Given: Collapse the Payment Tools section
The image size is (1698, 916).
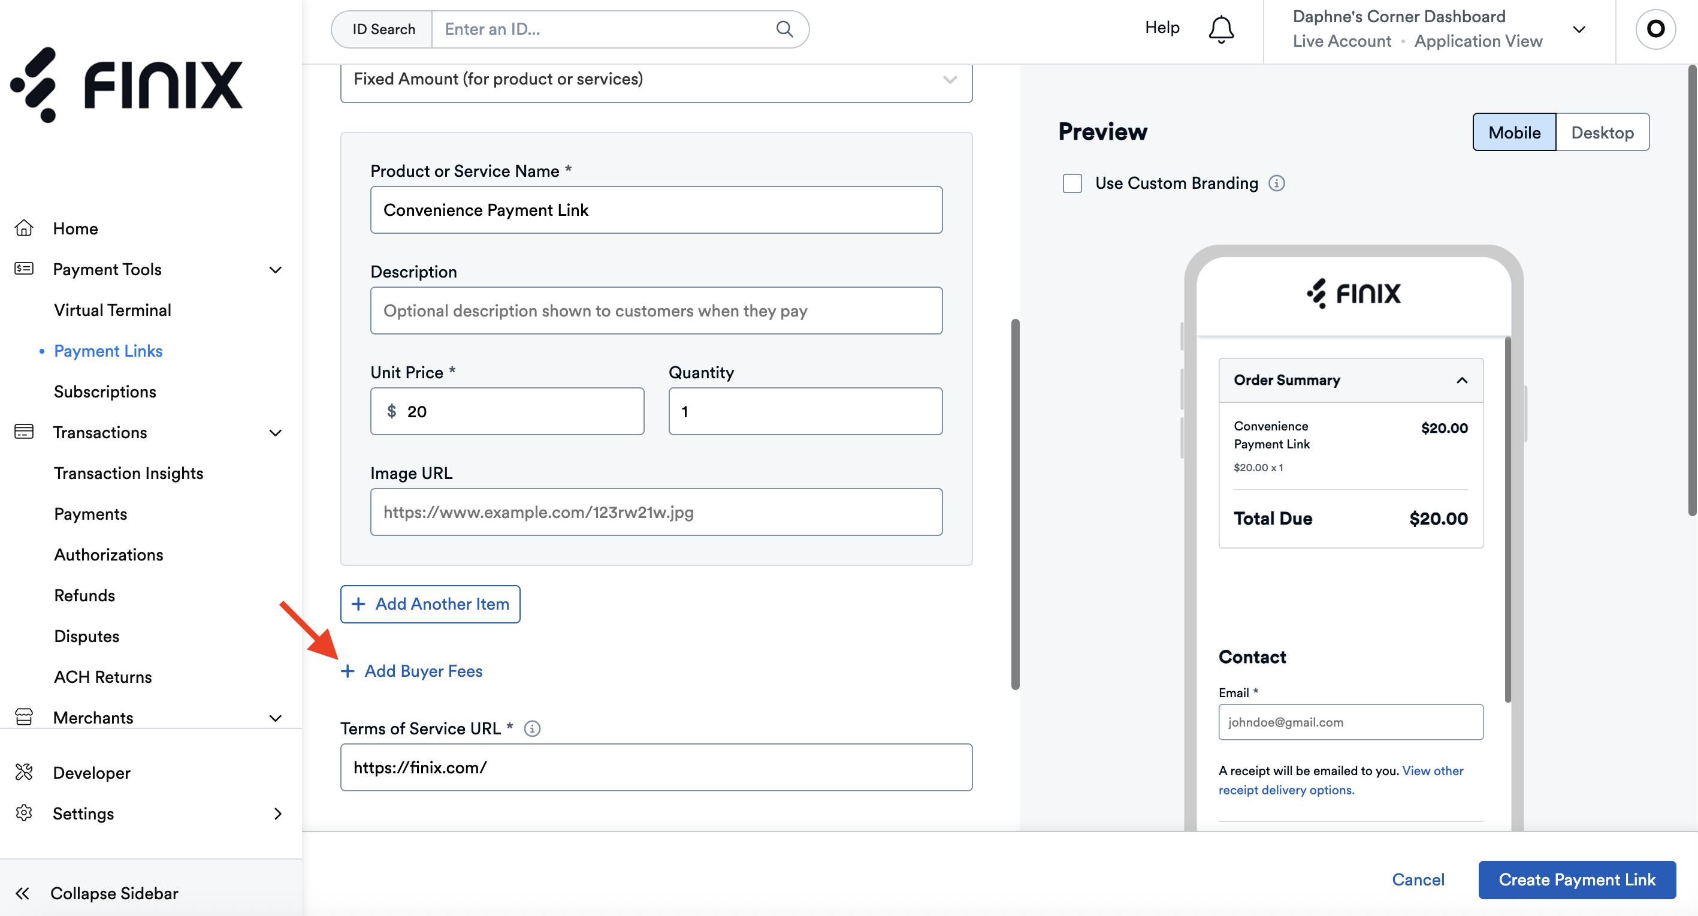Looking at the screenshot, I should (276, 269).
